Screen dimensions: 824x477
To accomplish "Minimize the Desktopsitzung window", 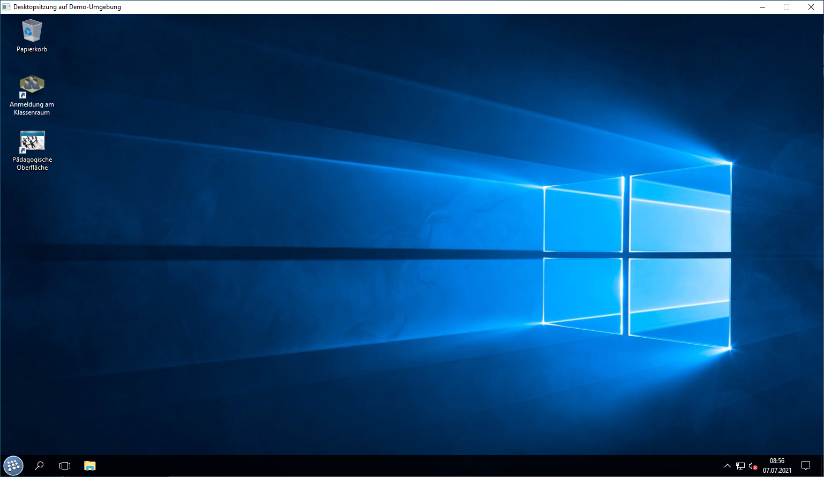I will pos(762,7).
